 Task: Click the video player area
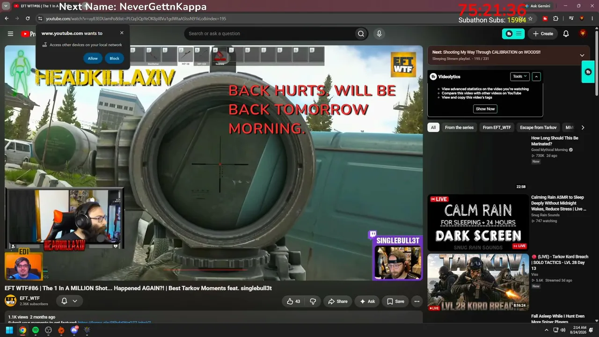[214, 163]
